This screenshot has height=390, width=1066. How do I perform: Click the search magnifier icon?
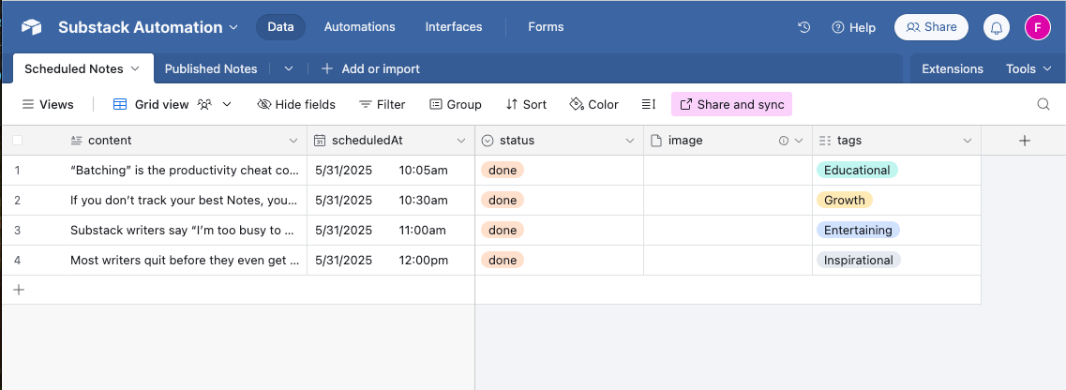tap(1043, 104)
